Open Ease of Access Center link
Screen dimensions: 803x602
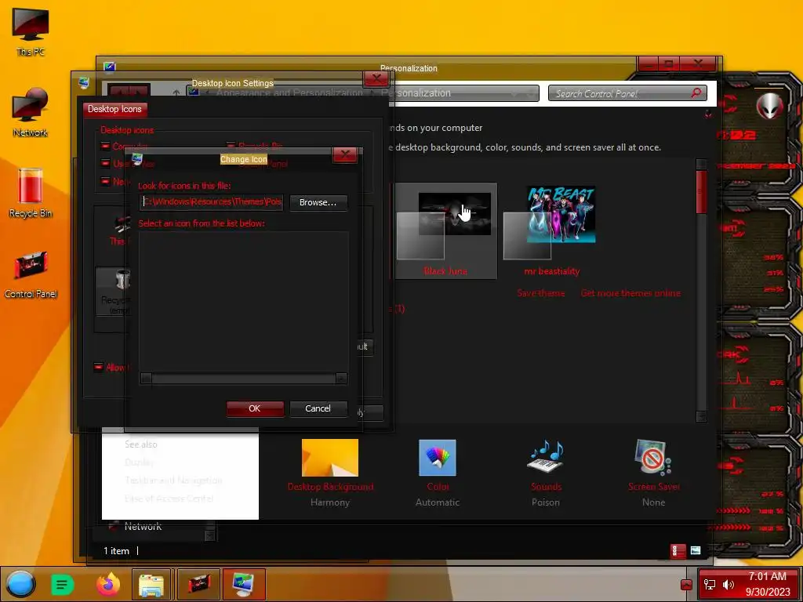169,498
